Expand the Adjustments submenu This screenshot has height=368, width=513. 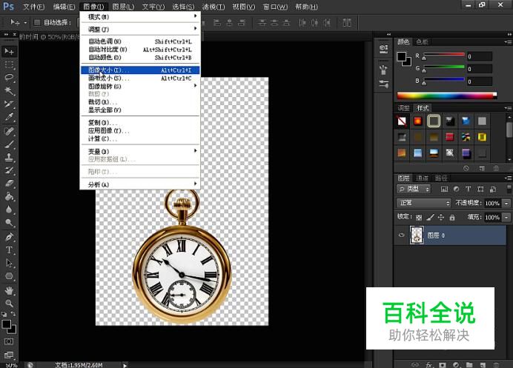(x=140, y=29)
